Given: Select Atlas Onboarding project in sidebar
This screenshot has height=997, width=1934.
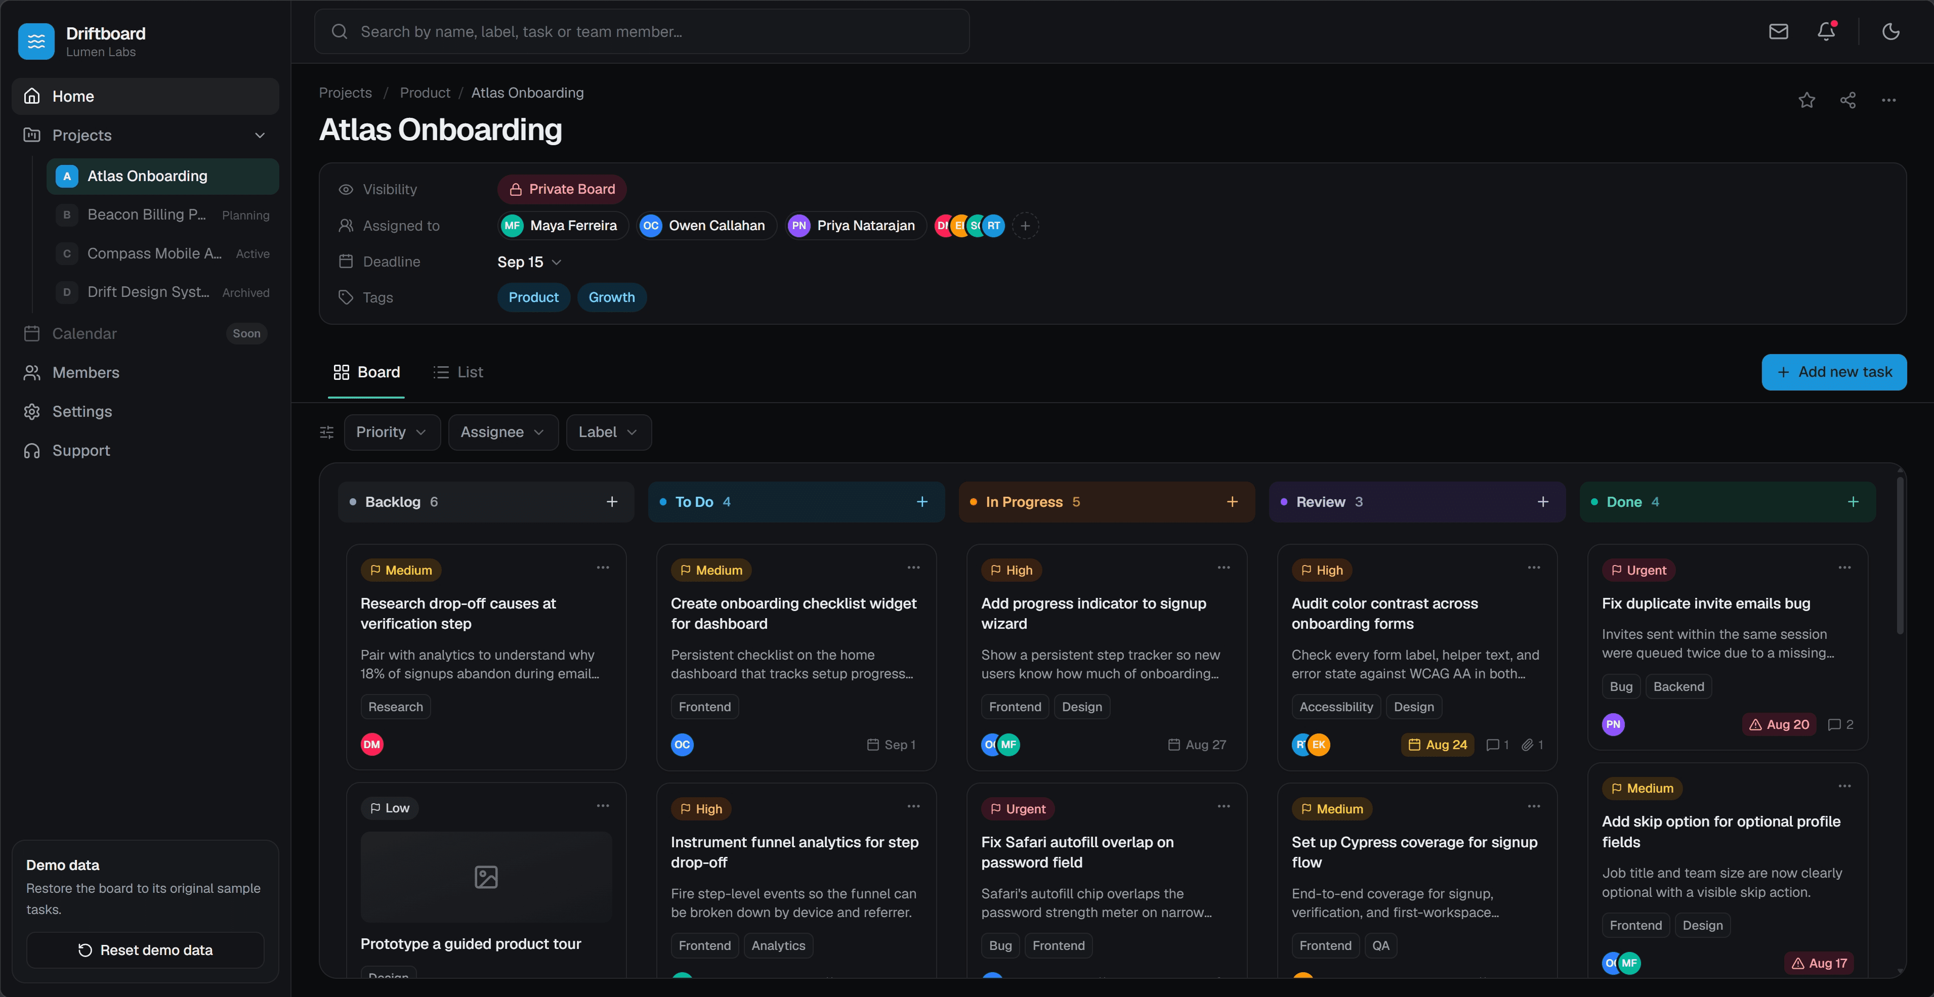Looking at the screenshot, I should pos(163,176).
